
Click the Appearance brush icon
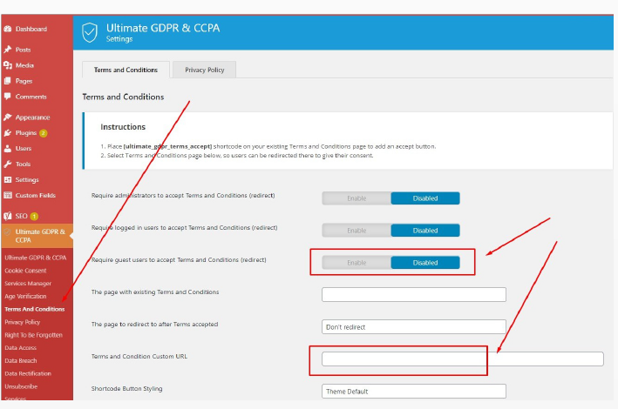tap(8, 117)
